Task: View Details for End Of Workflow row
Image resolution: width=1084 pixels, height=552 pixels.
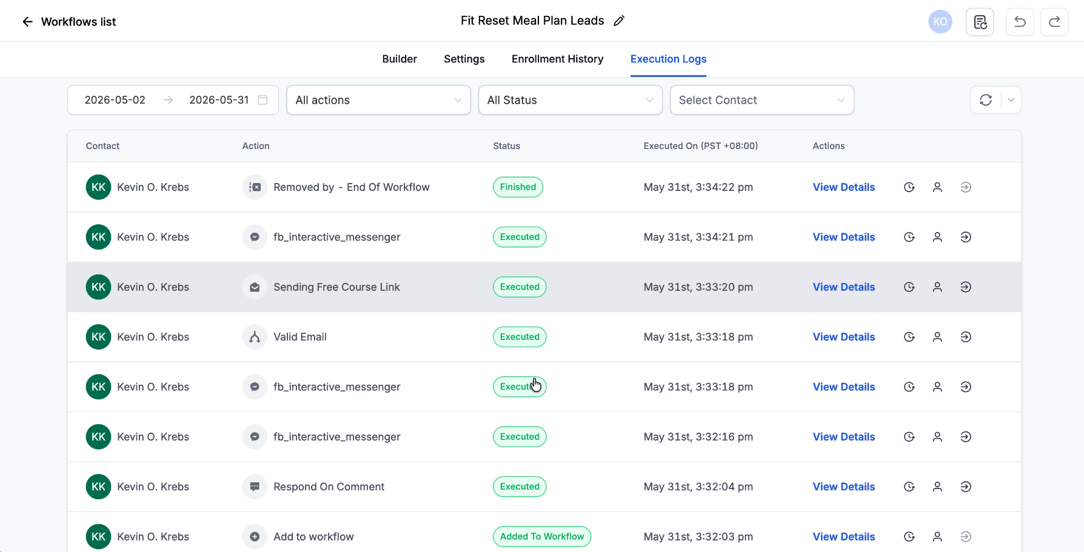Action: (844, 187)
